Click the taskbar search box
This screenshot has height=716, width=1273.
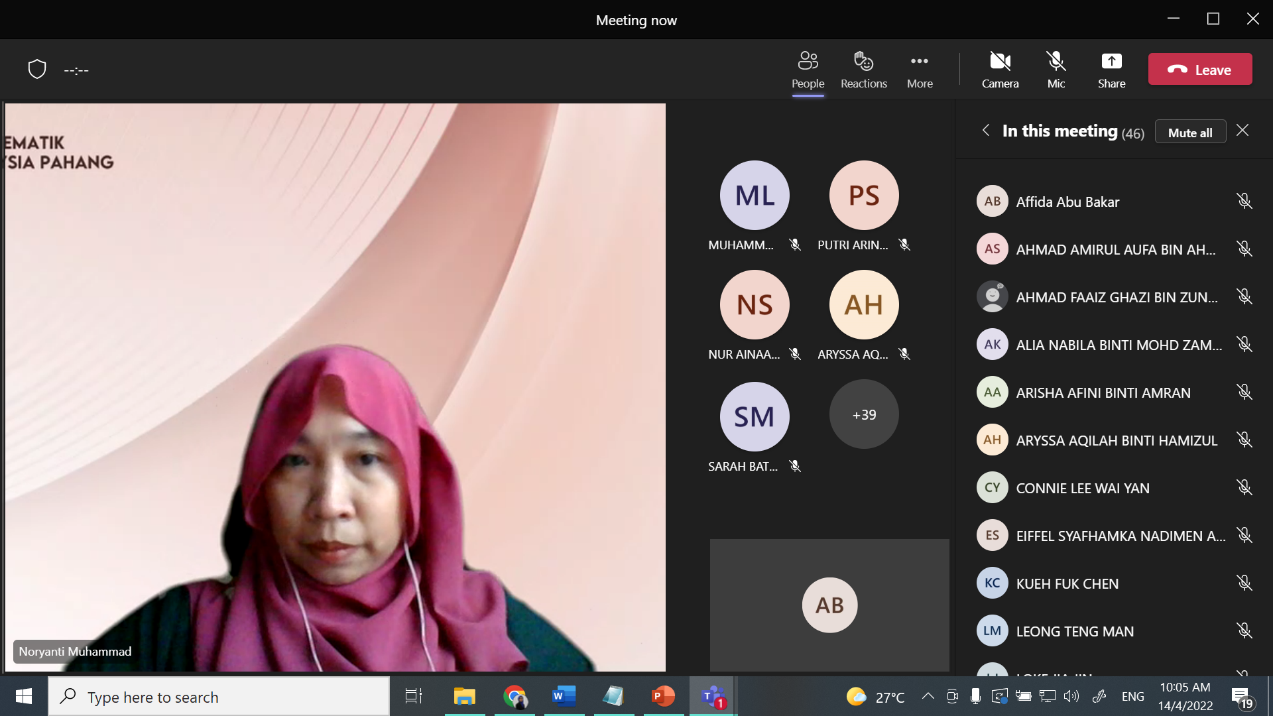point(219,696)
